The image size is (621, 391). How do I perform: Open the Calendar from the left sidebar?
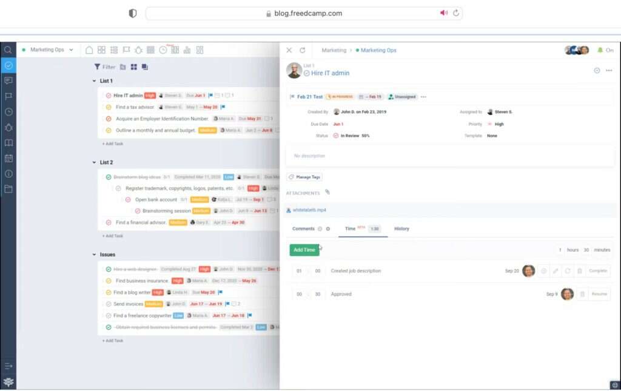pos(7,159)
